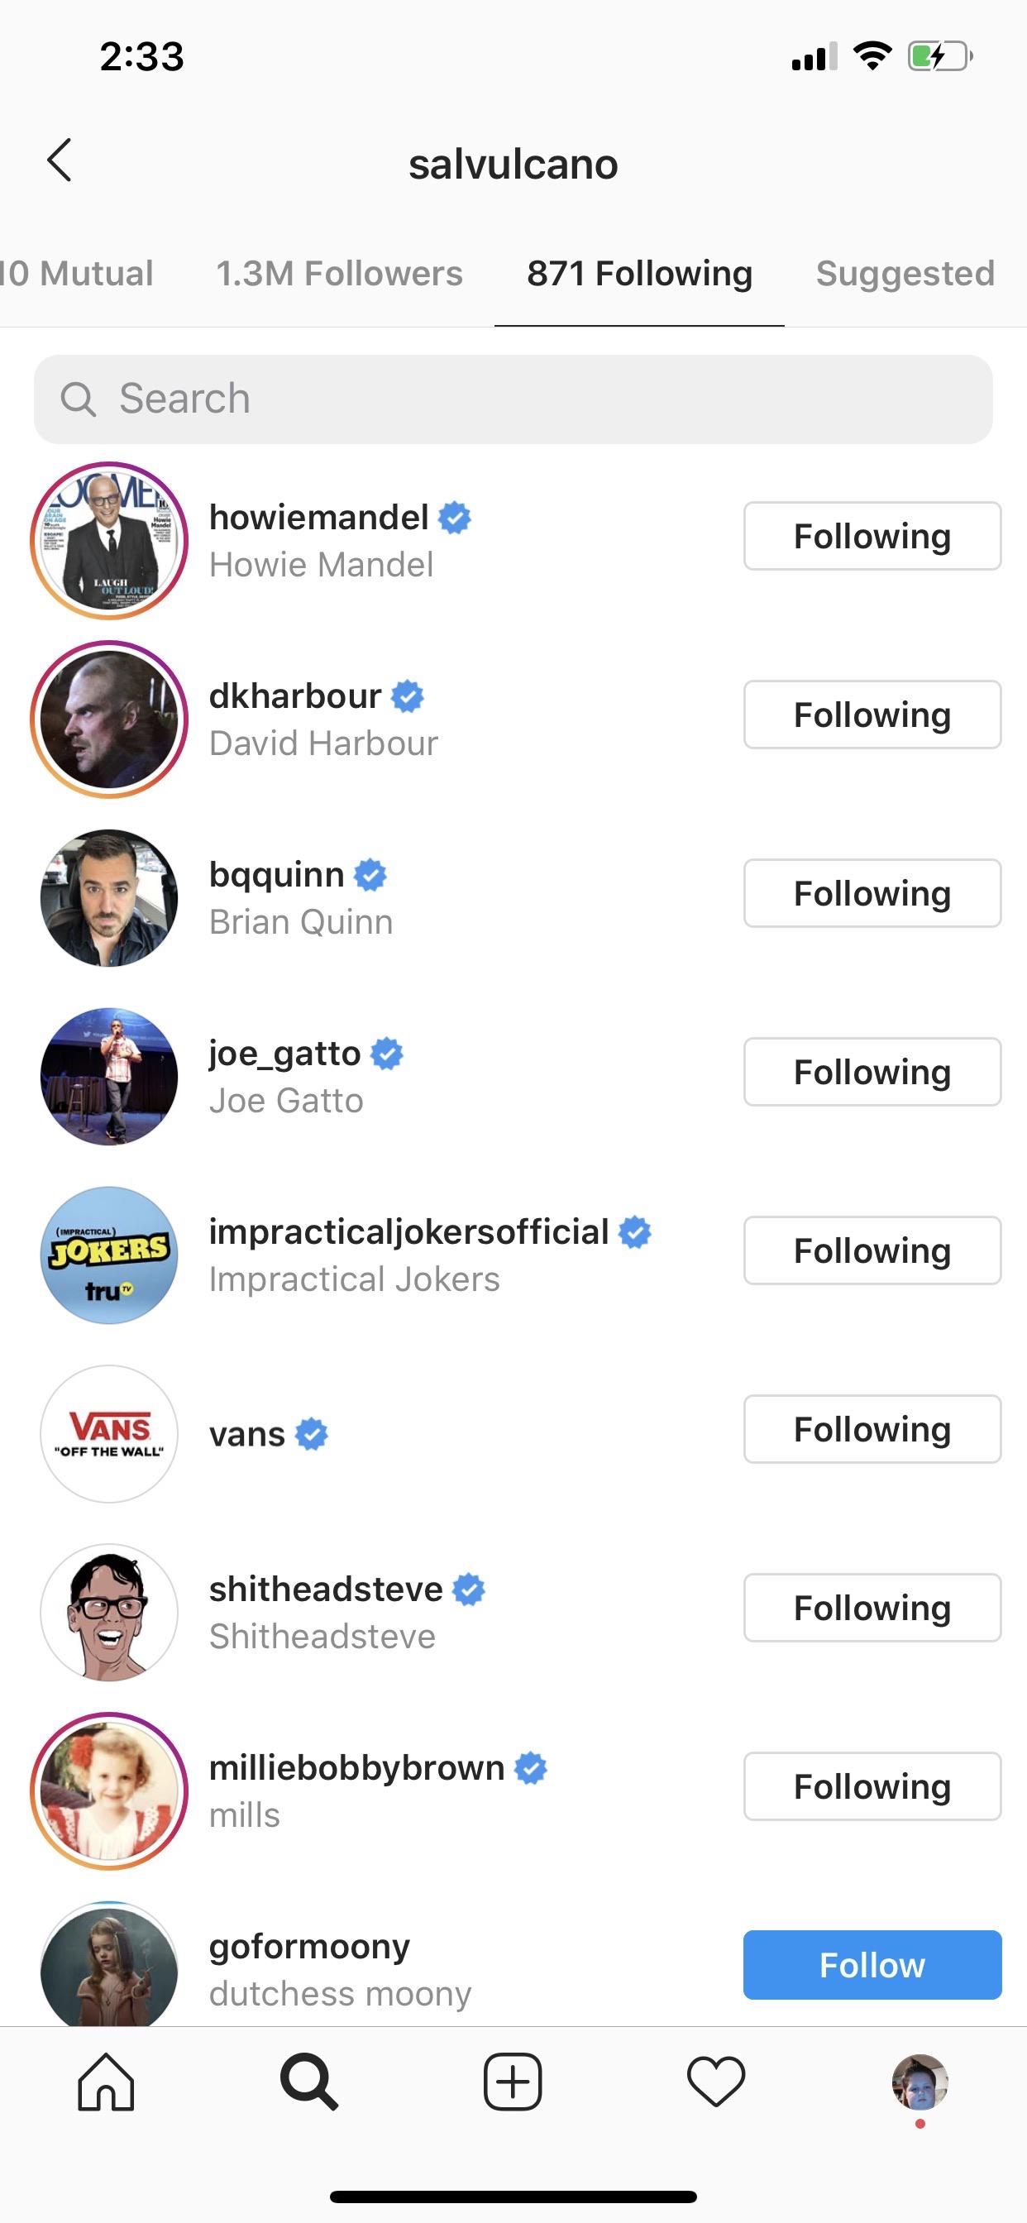Open milliebobbybrown's story thumbnail

110,1790
